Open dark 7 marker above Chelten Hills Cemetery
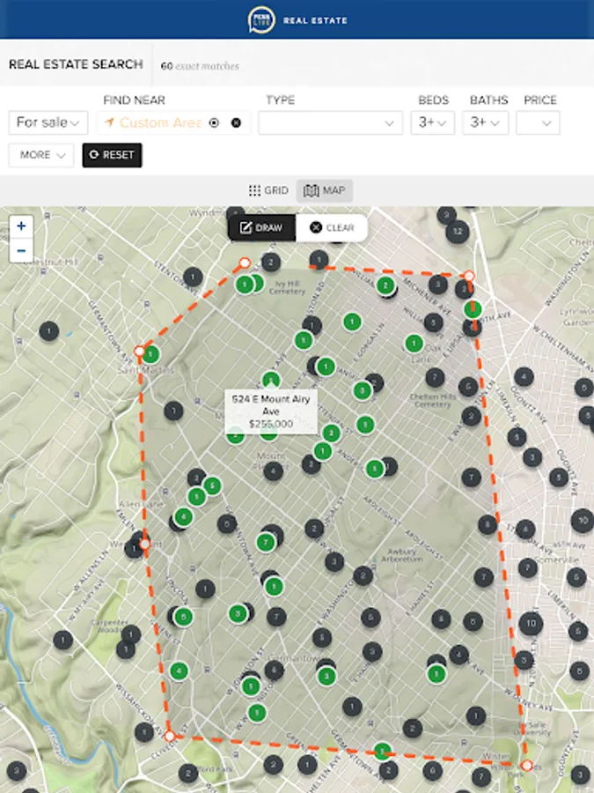The height and width of the screenshot is (793, 594). coord(435,377)
